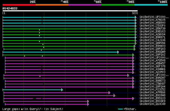Select the UniRef100_A7Q5V8 label
The height and width of the screenshot is (111, 170).
152,61
